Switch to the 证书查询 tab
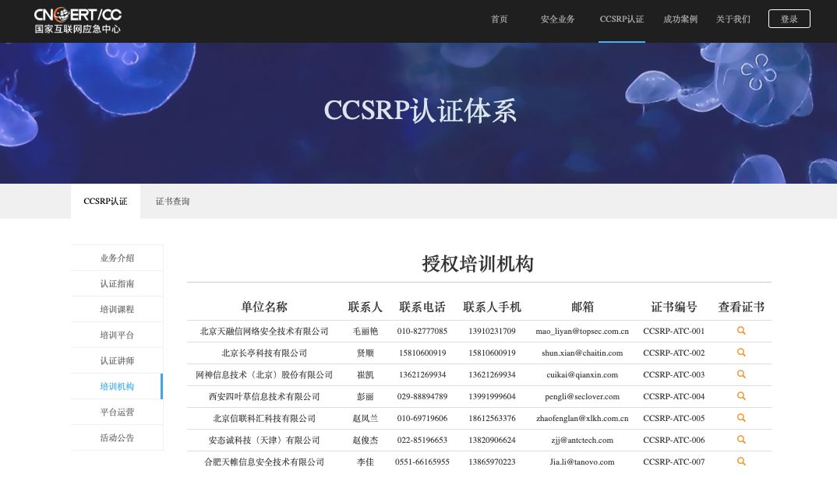This screenshot has width=837, height=481. click(x=172, y=202)
